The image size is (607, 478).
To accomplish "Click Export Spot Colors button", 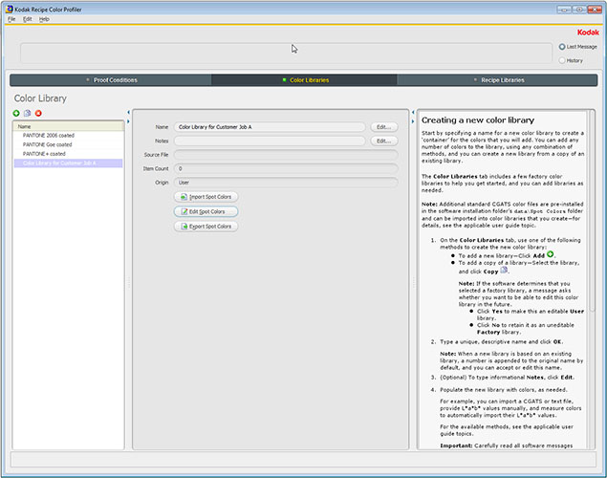I will click(206, 227).
